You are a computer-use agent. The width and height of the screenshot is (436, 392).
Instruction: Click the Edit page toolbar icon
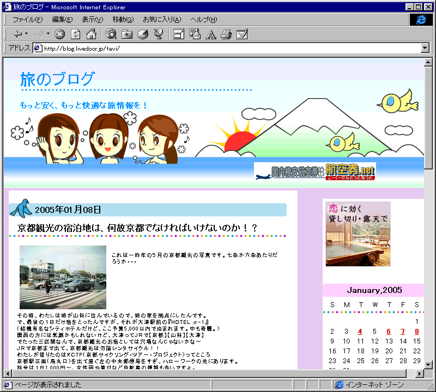pyautogui.click(x=242, y=34)
